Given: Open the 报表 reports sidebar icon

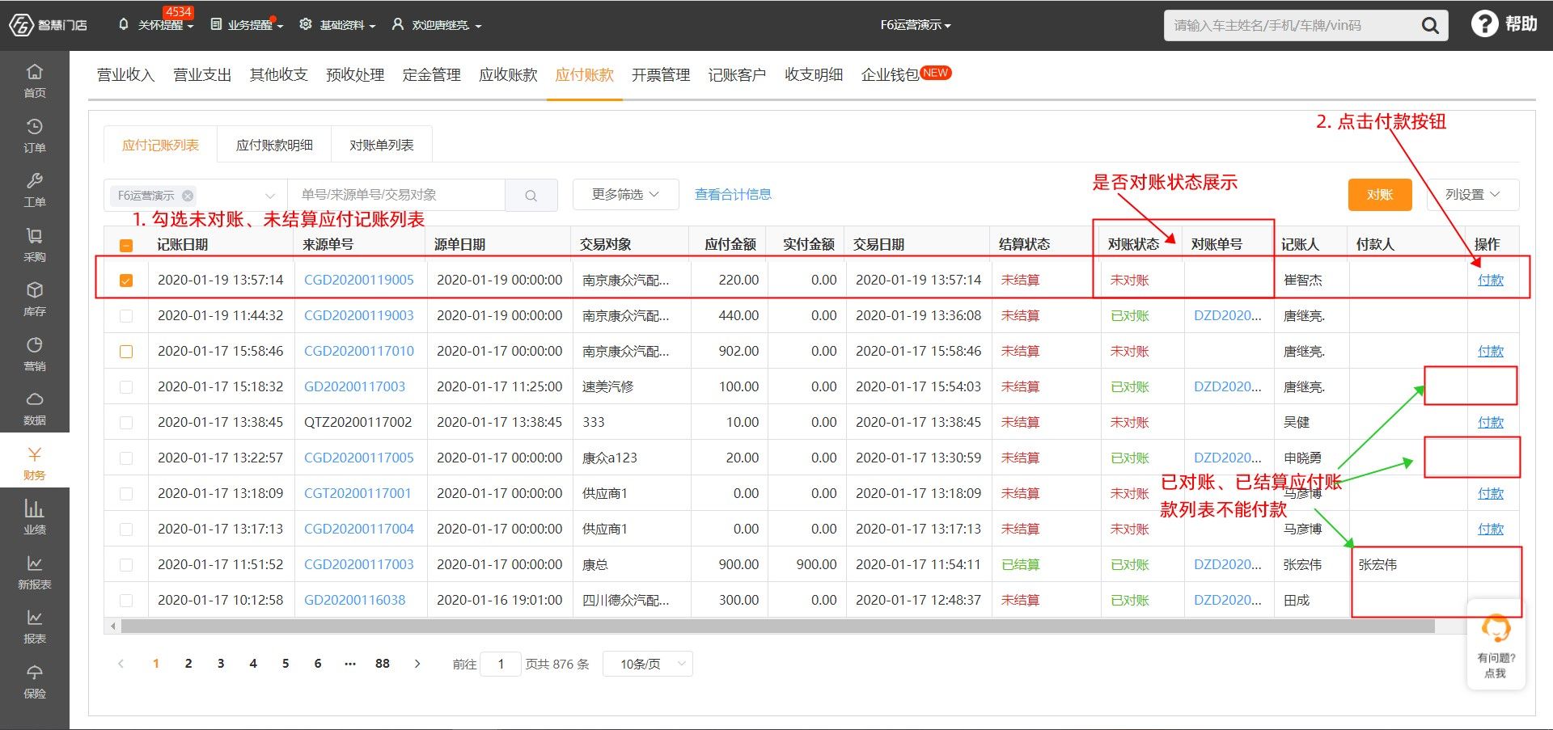Looking at the screenshot, I should point(35,625).
